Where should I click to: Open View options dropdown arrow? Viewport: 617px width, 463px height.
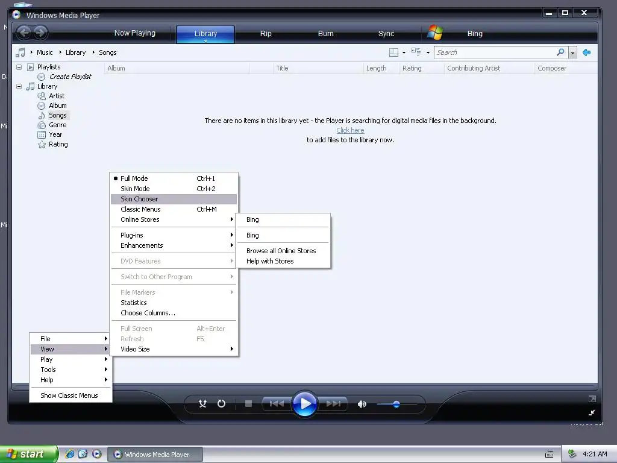click(428, 53)
